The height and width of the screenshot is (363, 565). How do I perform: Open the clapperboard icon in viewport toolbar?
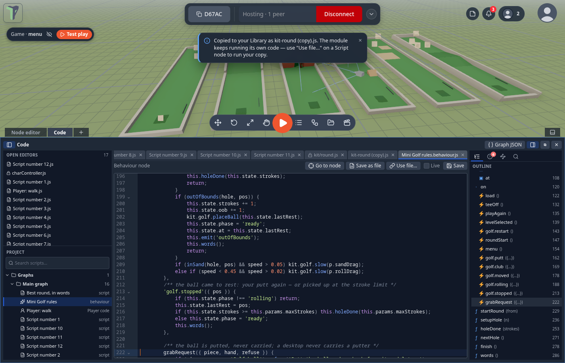tap(347, 123)
